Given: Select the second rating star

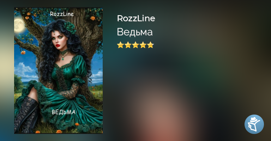Looking at the screenshot, I should click(x=128, y=45).
